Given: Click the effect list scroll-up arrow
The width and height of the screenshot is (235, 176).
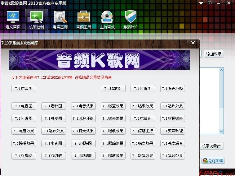Looking at the screenshot, I should coord(221,70).
